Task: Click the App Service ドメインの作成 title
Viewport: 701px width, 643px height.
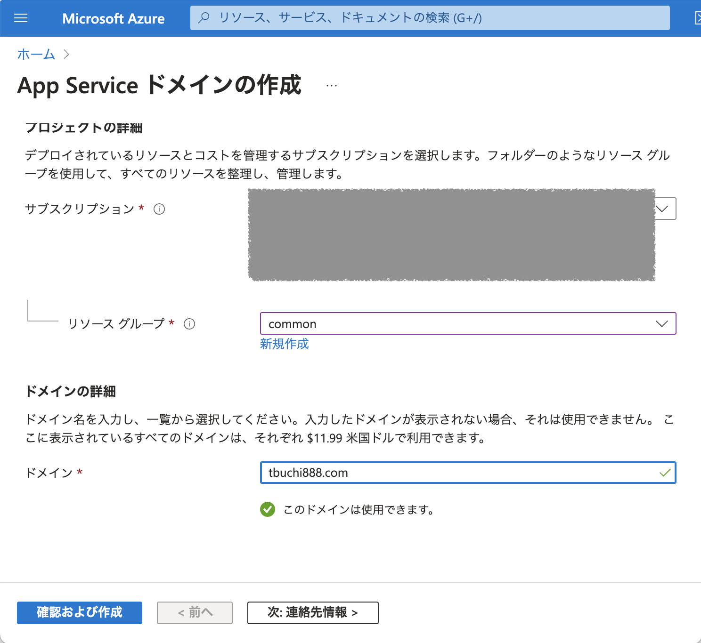Action: [x=159, y=85]
